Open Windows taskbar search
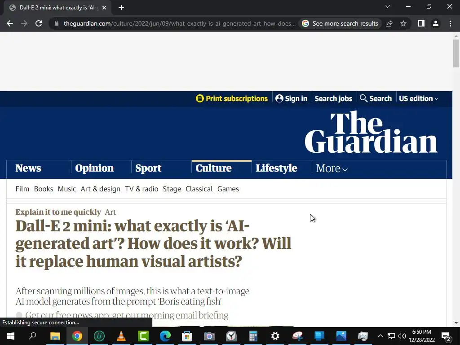The height and width of the screenshot is (345, 460). [32, 336]
